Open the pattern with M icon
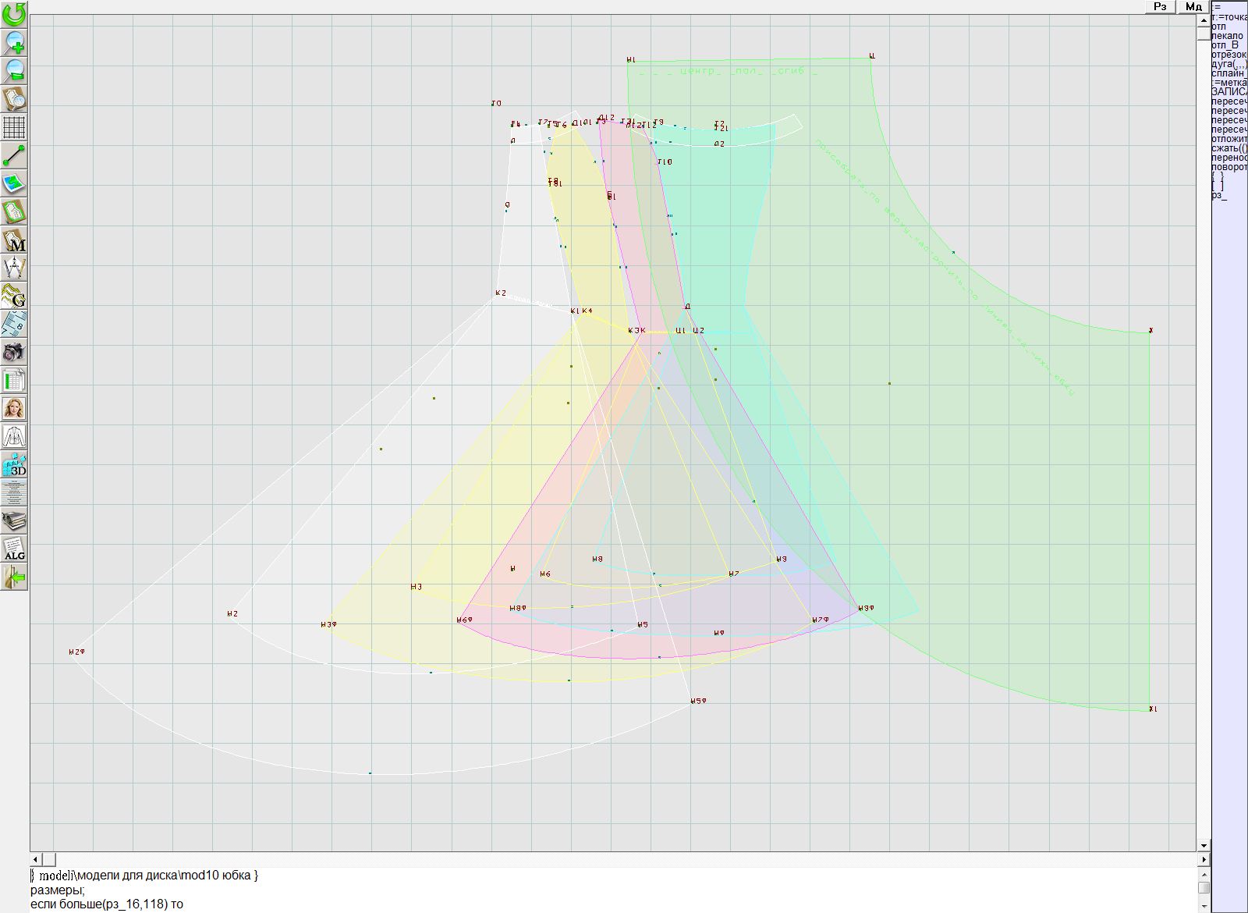This screenshot has width=1248, height=913. tap(14, 240)
